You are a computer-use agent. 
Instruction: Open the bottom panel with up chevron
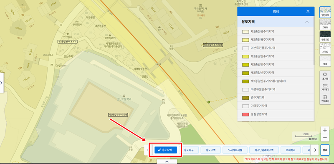coord(167,161)
